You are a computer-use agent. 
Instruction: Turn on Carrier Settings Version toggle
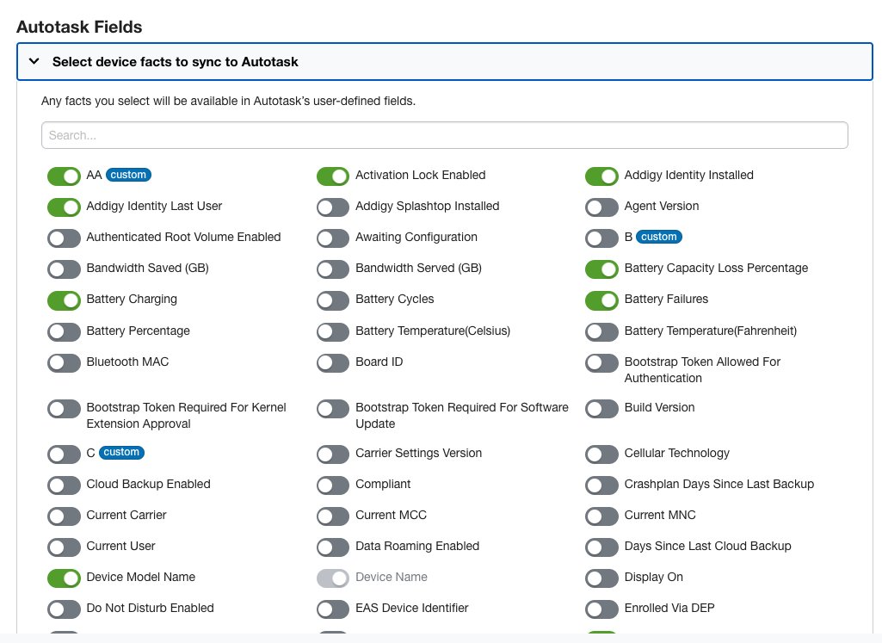[x=333, y=454]
